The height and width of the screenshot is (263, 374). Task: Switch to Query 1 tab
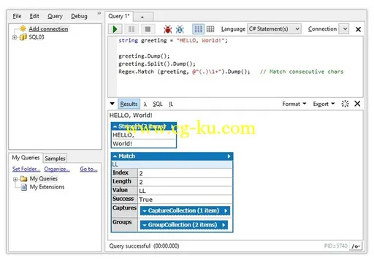pos(119,16)
